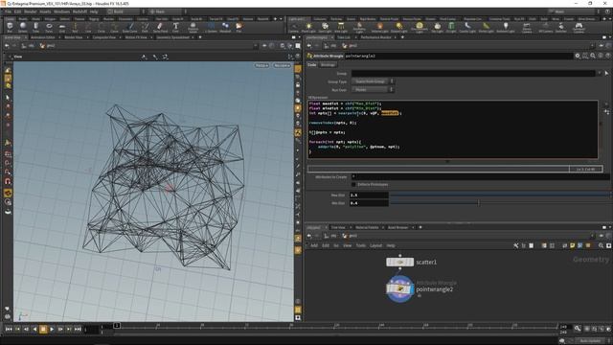Select the Tube shelf tool
Image resolution: width=613 pixels, height=345 pixels.
[x=35, y=27]
